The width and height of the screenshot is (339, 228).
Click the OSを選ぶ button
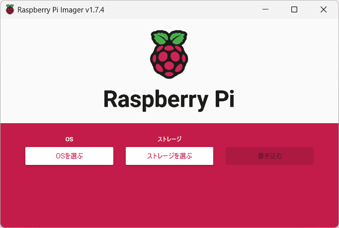click(x=69, y=156)
